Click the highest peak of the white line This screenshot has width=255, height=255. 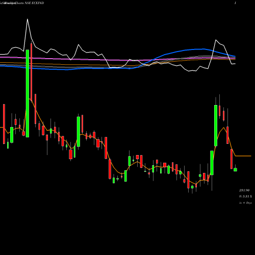28,19
